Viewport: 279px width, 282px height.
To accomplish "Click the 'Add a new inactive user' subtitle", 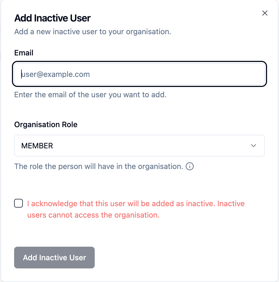I will [93, 32].
